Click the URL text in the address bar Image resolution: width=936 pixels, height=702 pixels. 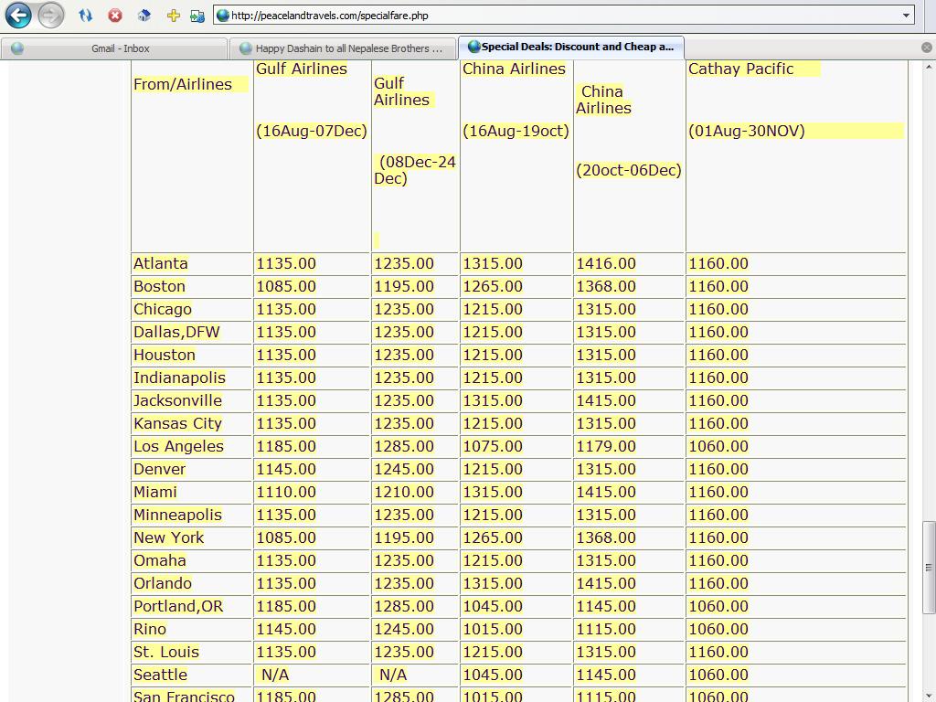329,16
